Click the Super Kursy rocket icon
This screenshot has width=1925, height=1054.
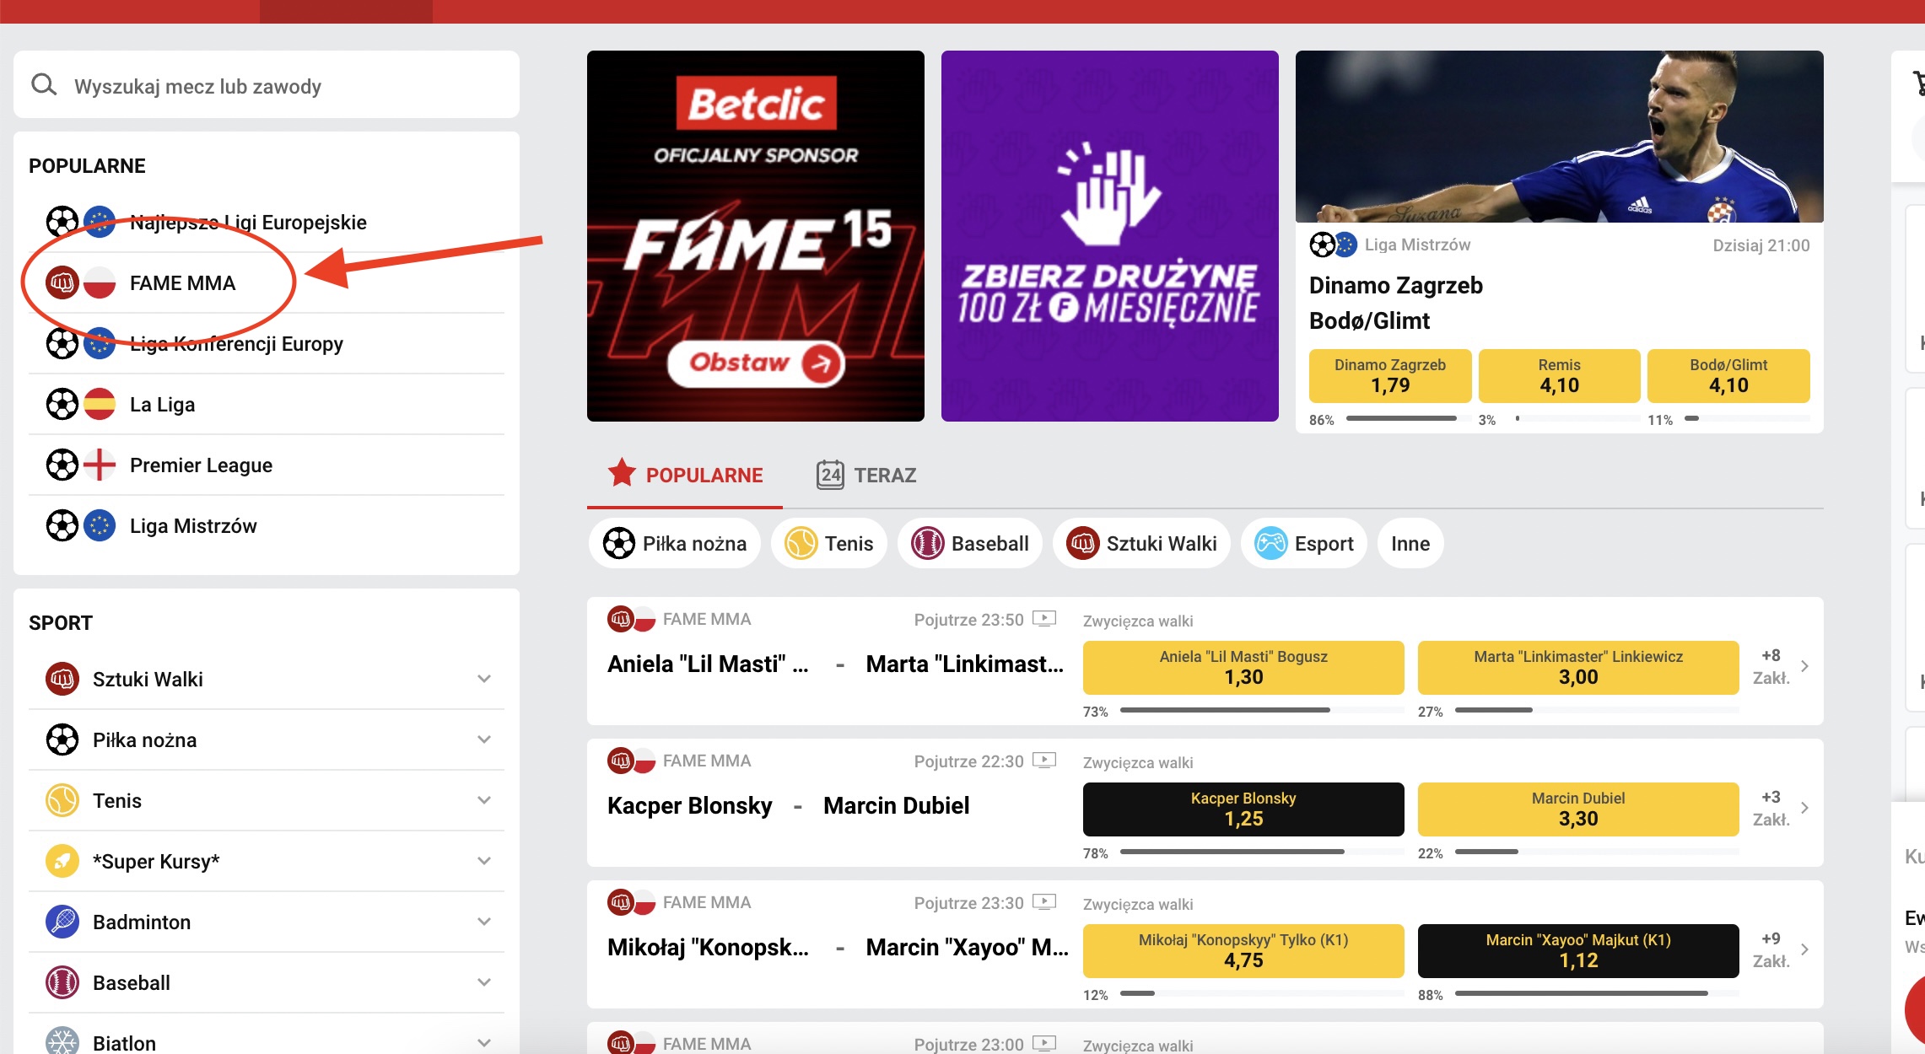[62, 861]
